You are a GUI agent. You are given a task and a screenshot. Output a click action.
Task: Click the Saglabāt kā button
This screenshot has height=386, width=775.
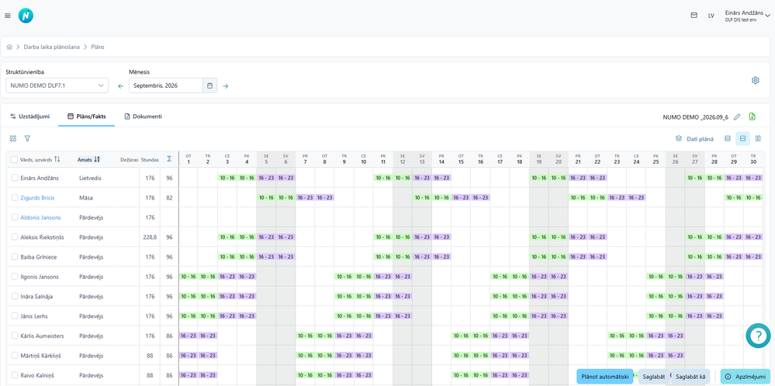pyautogui.click(x=690, y=377)
